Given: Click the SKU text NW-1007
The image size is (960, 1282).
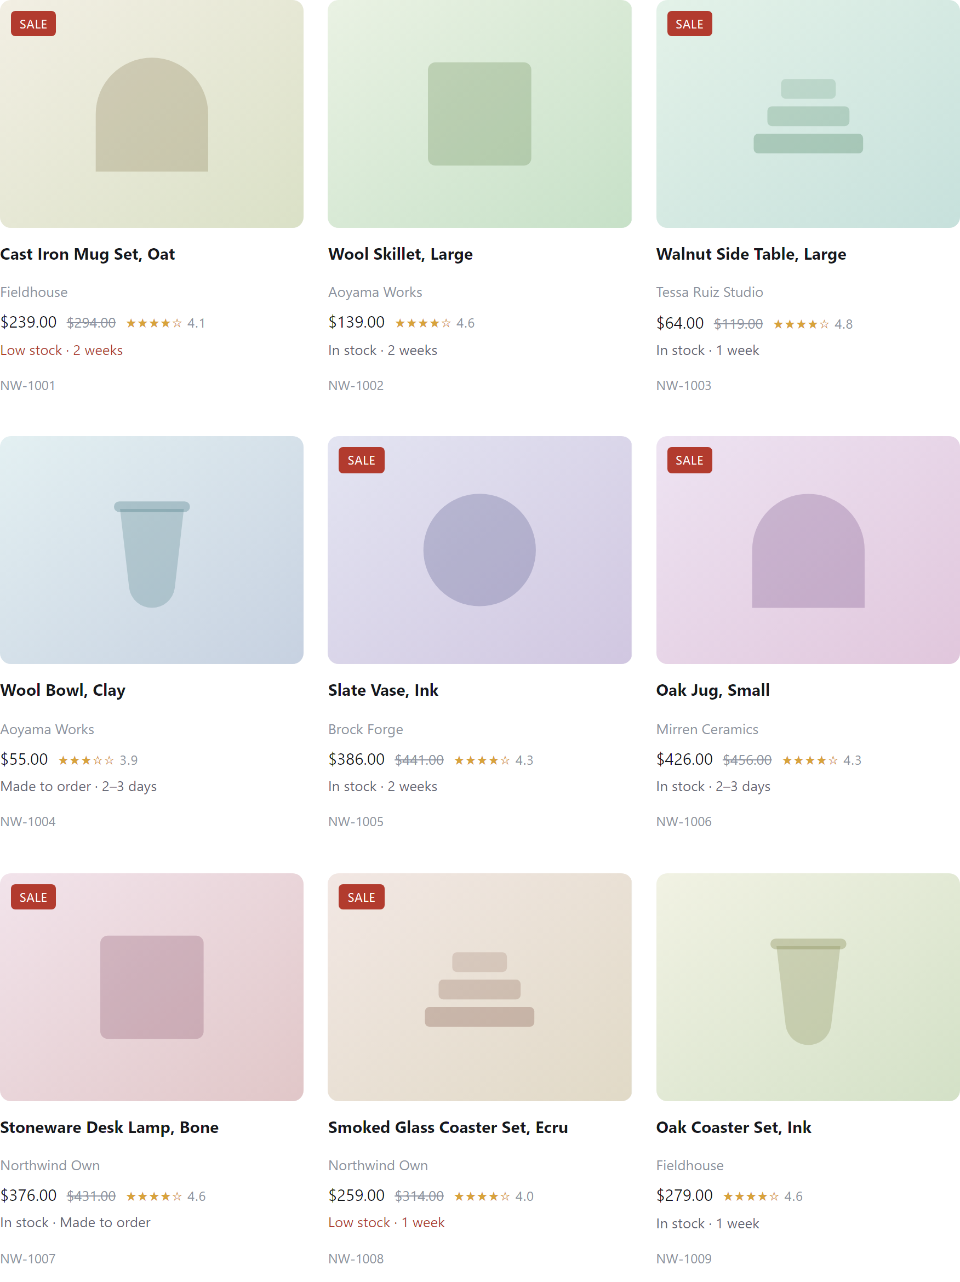Looking at the screenshot, I should [28, 1259].
